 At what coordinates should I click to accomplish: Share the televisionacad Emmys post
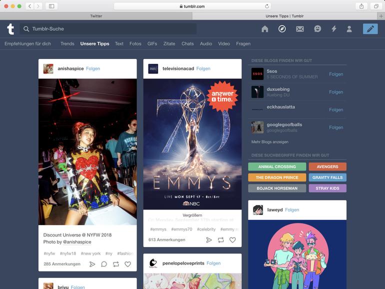pyautogui.click(x=209, y=240)
